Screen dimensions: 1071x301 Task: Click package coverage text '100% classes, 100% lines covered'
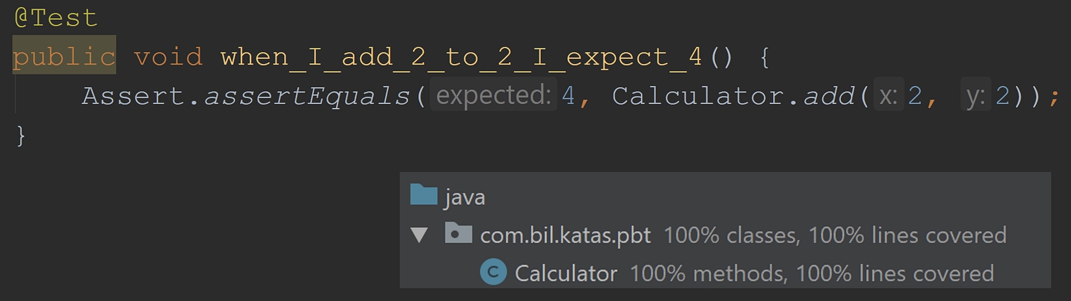[835, 236]
